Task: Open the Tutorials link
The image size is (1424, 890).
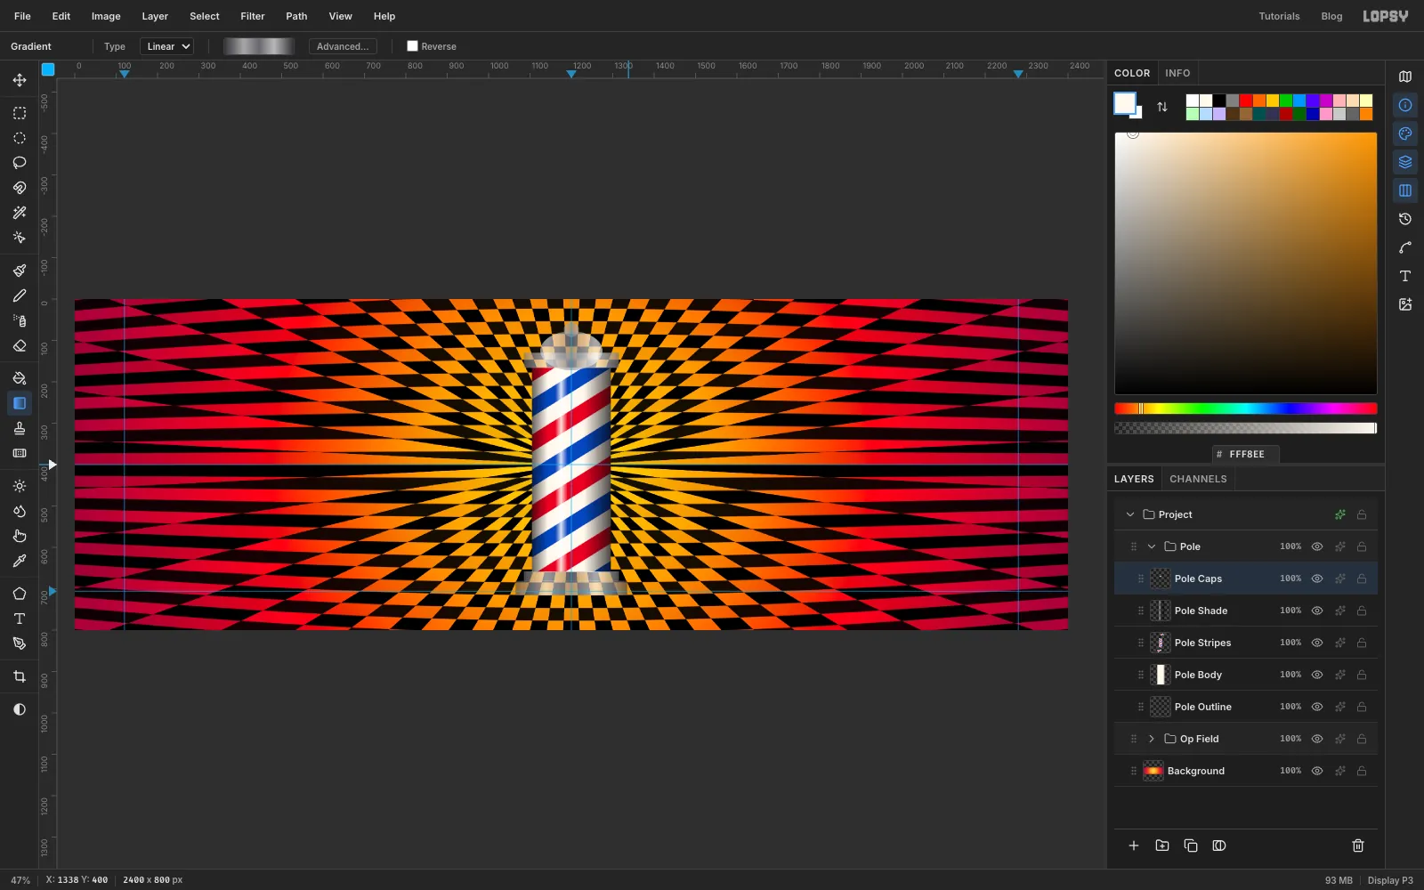Action: point(1279,16)
